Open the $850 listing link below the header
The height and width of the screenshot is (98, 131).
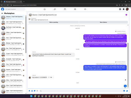pyautogui.click(x=40, y=20)
